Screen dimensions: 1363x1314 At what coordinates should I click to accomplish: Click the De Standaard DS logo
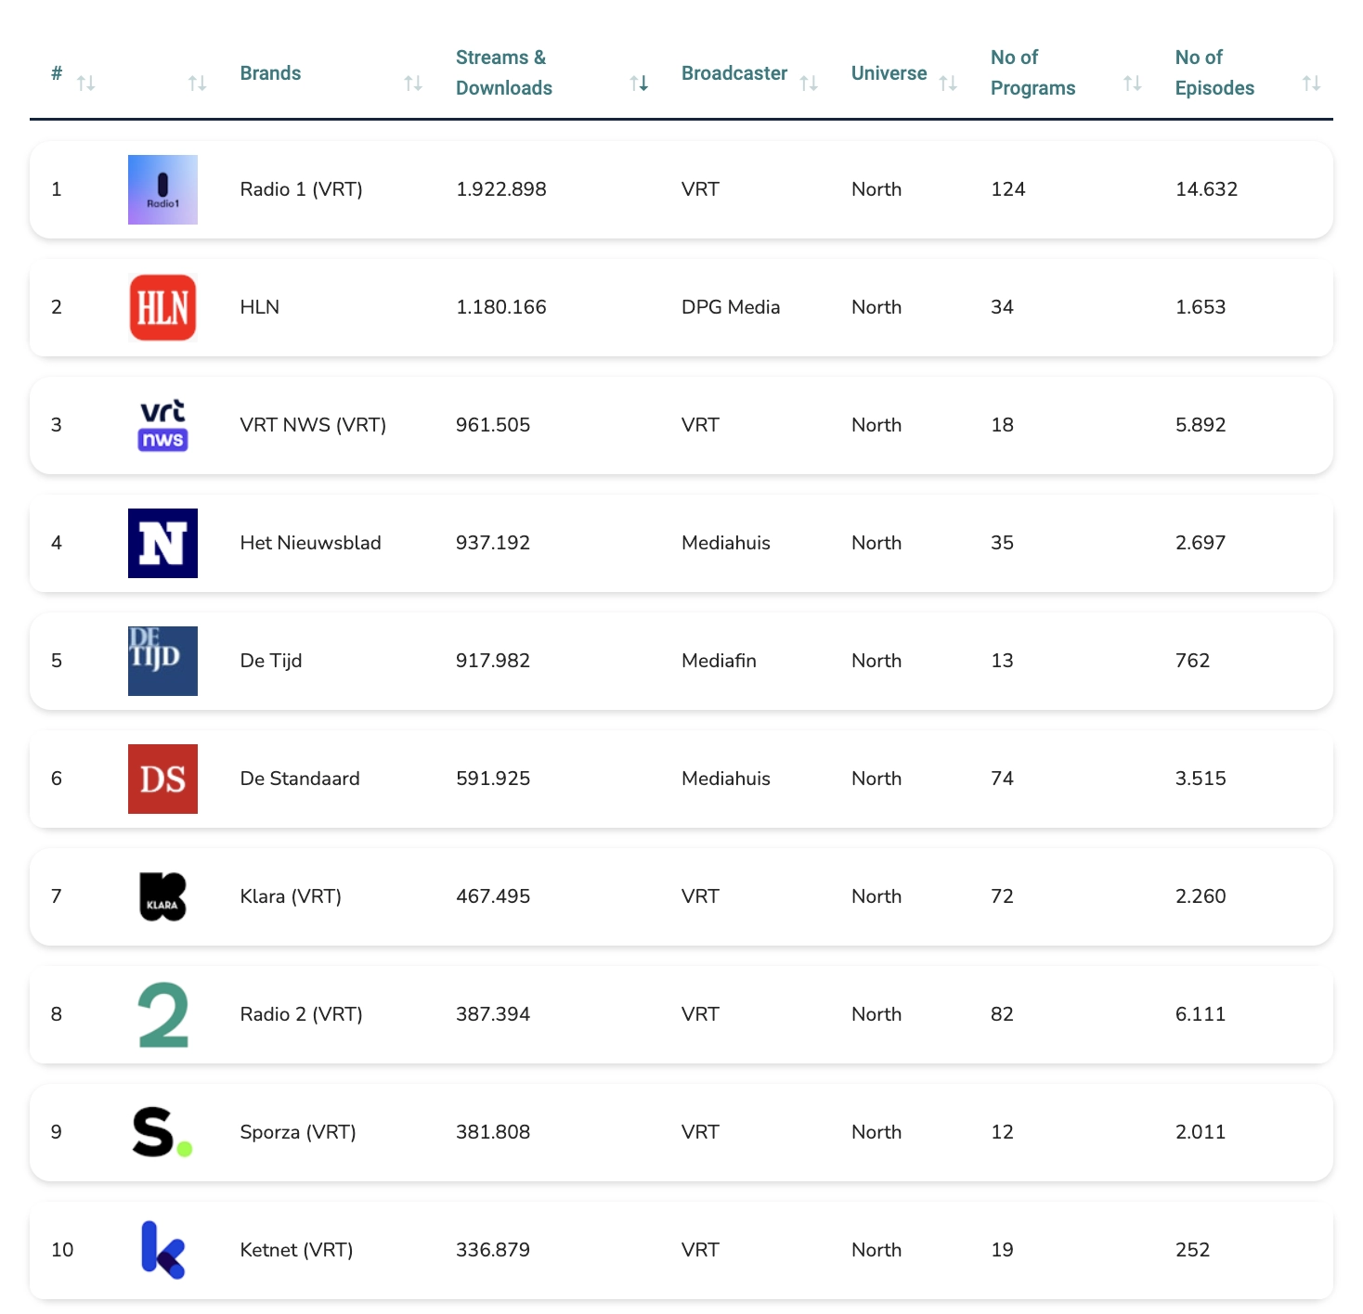(x=162, y=779)
